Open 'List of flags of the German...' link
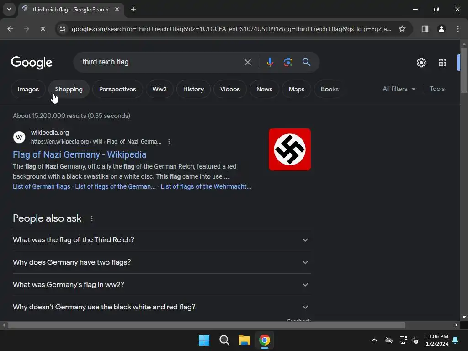 click(115, 186)
